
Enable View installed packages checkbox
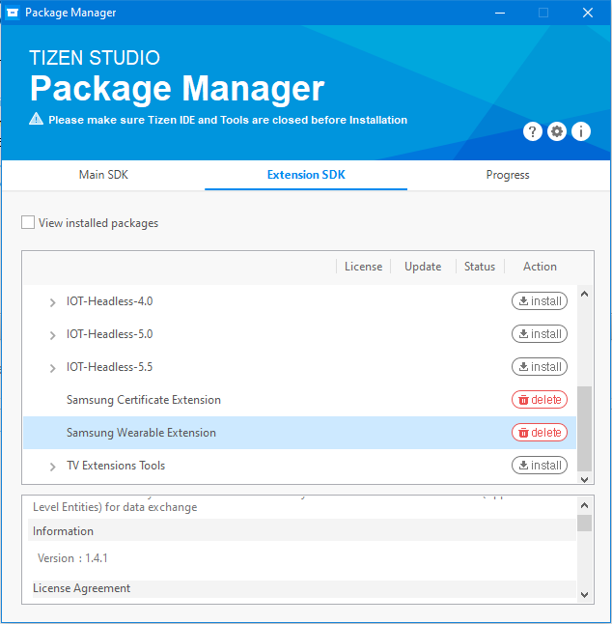tap(28, 223)
